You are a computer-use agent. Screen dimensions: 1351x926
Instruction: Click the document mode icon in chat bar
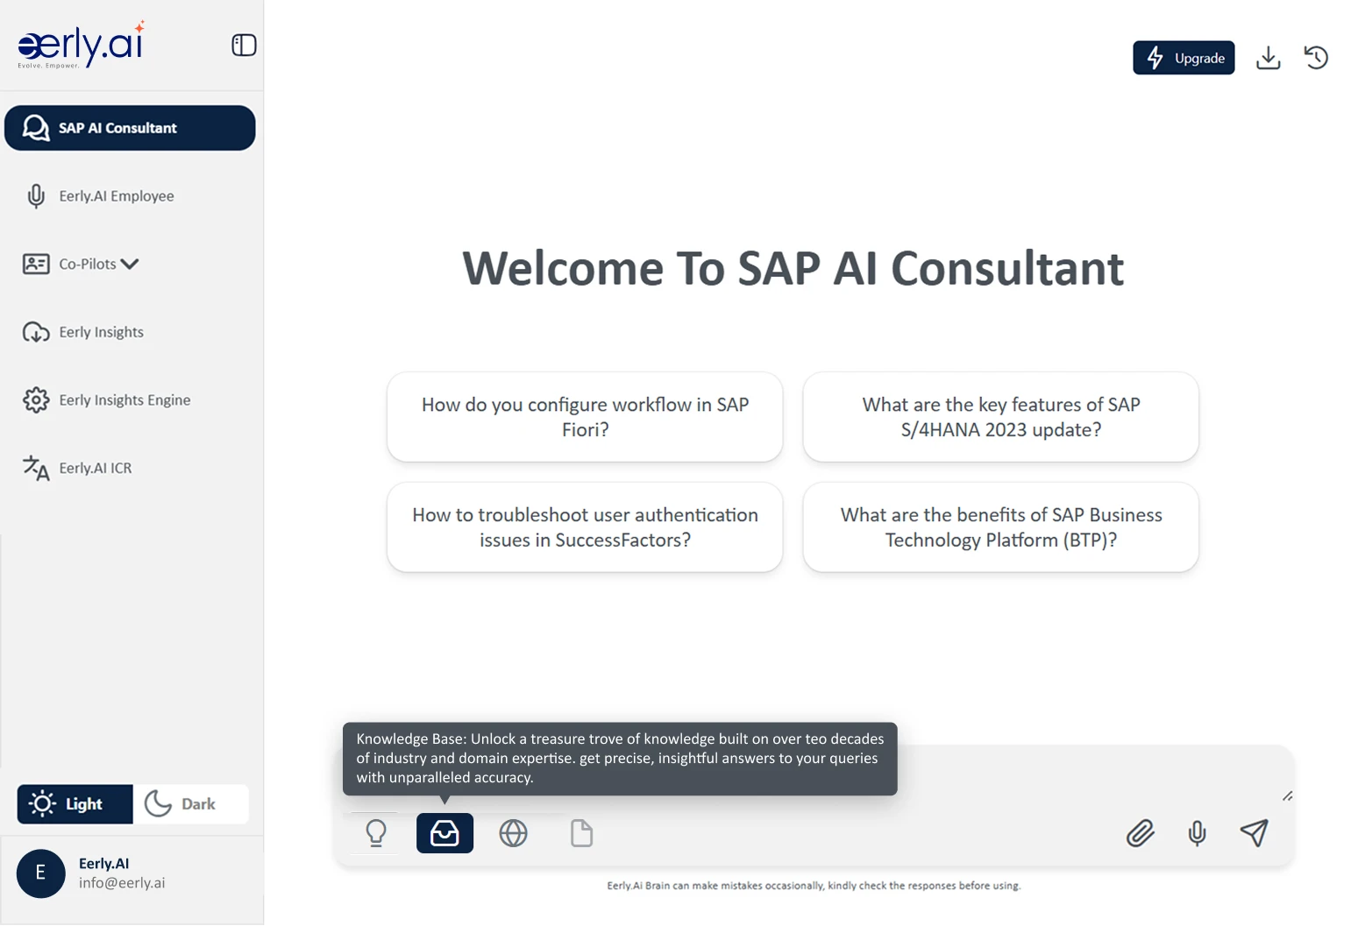coord(581,833)
